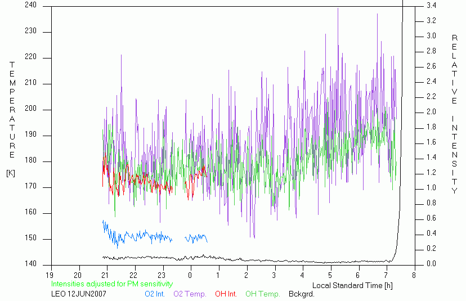Click relative intensity value 0.8
The height and width of the screenshot is (301, 466).
(431, 203)
